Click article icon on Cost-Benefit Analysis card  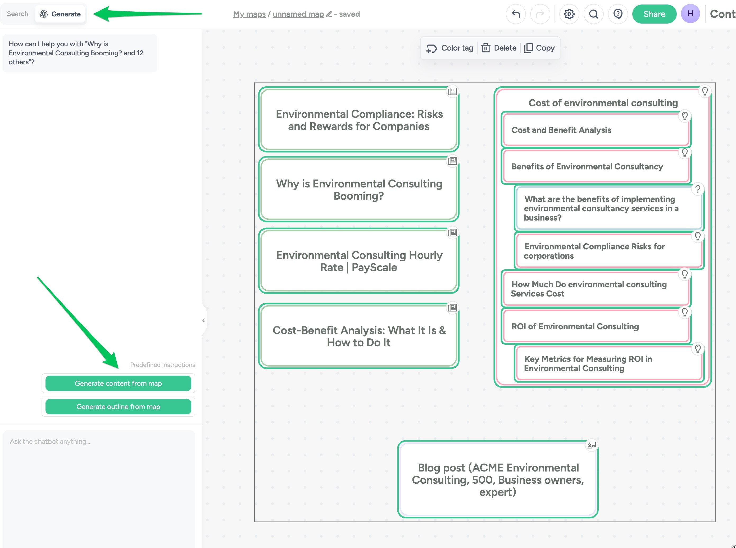tap(453, 308)
